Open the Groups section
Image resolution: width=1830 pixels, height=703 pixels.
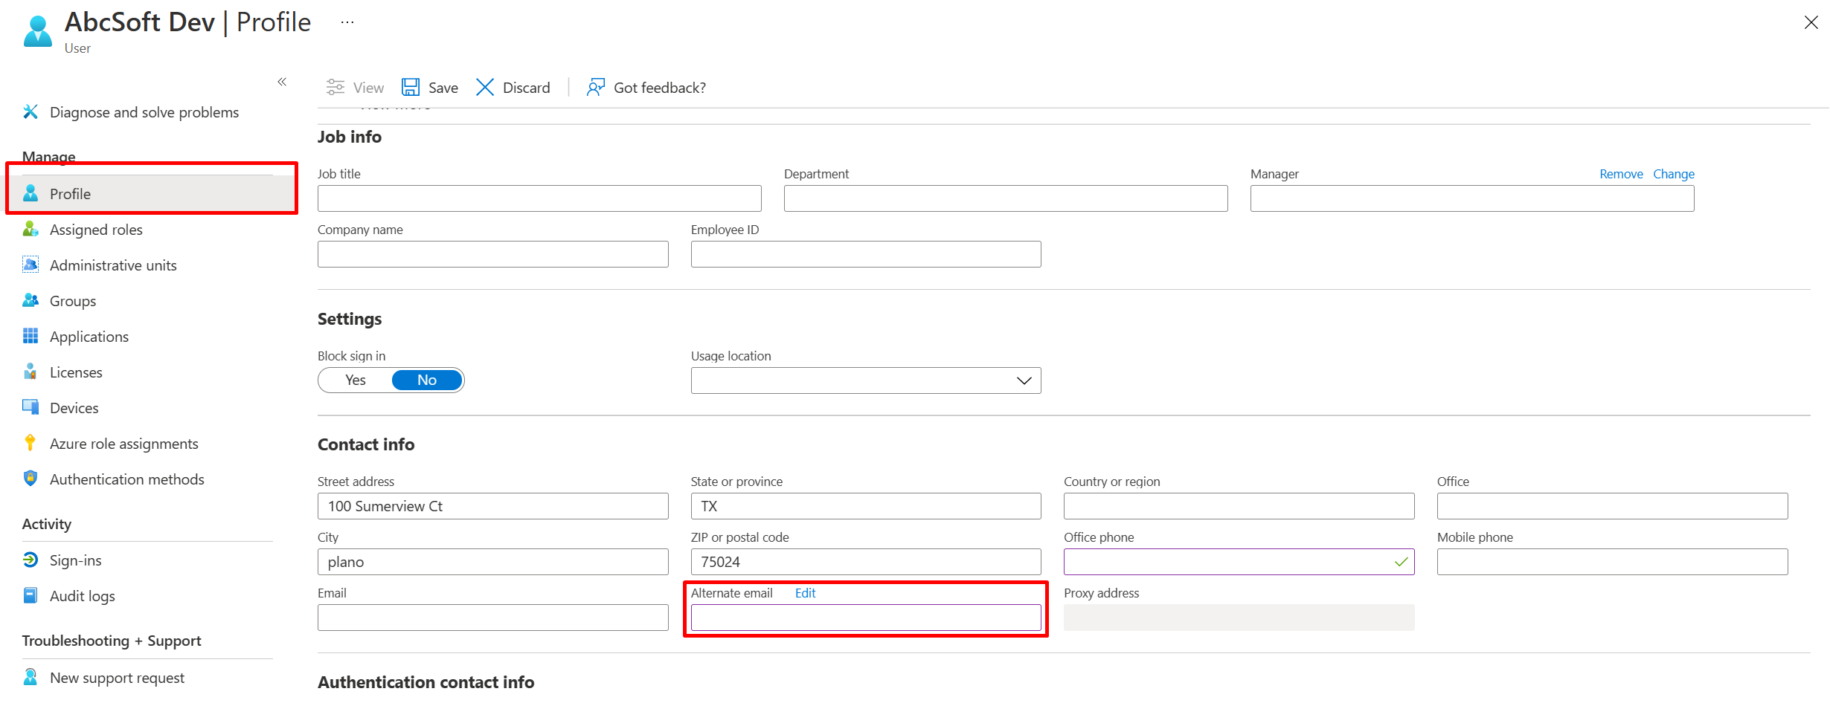point(72,300)
